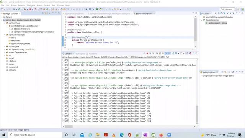Open the Source menu
Screen dimensions: 245x138
click(x=13, y=5)
